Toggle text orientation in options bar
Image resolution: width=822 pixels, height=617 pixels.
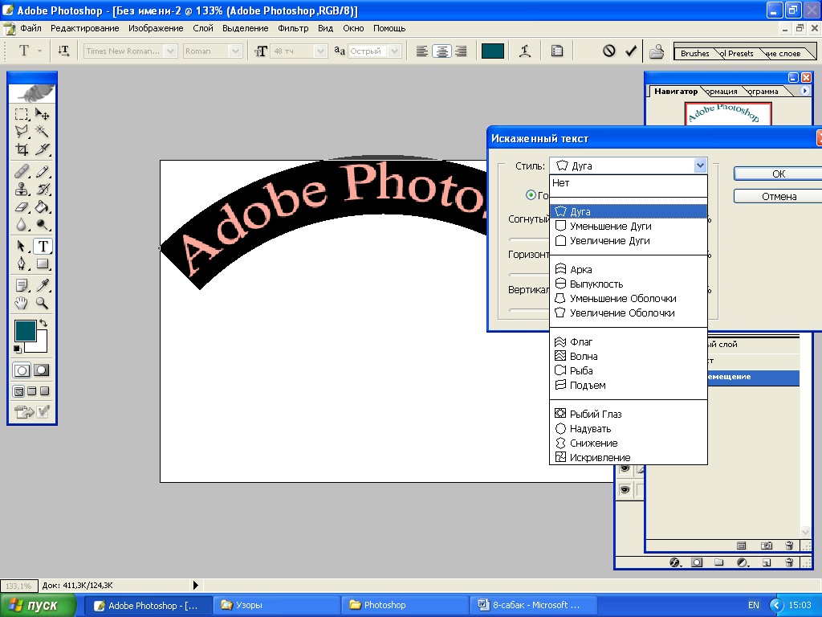pos(63,51)
